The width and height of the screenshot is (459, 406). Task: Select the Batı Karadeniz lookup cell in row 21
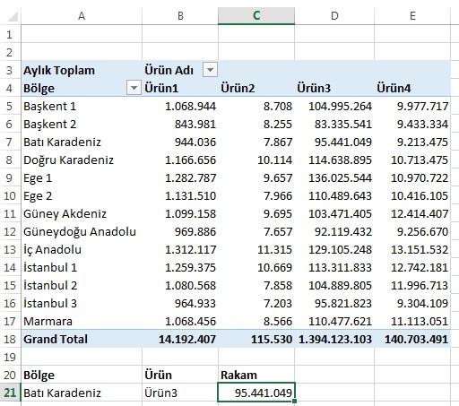pos(82,393)
